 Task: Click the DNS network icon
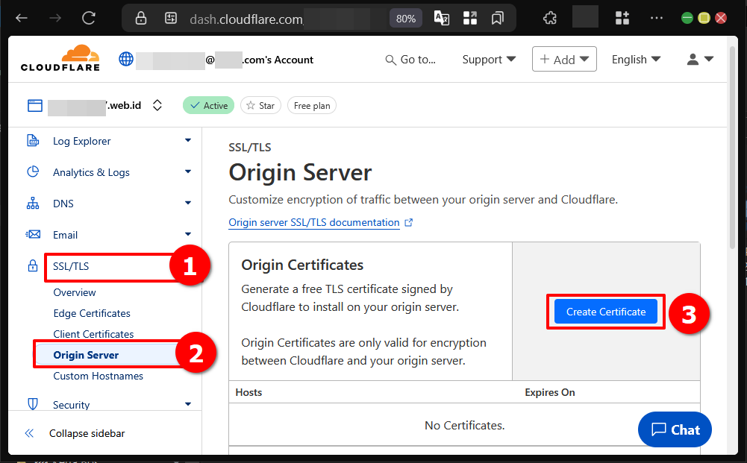[x=33, y=204]
